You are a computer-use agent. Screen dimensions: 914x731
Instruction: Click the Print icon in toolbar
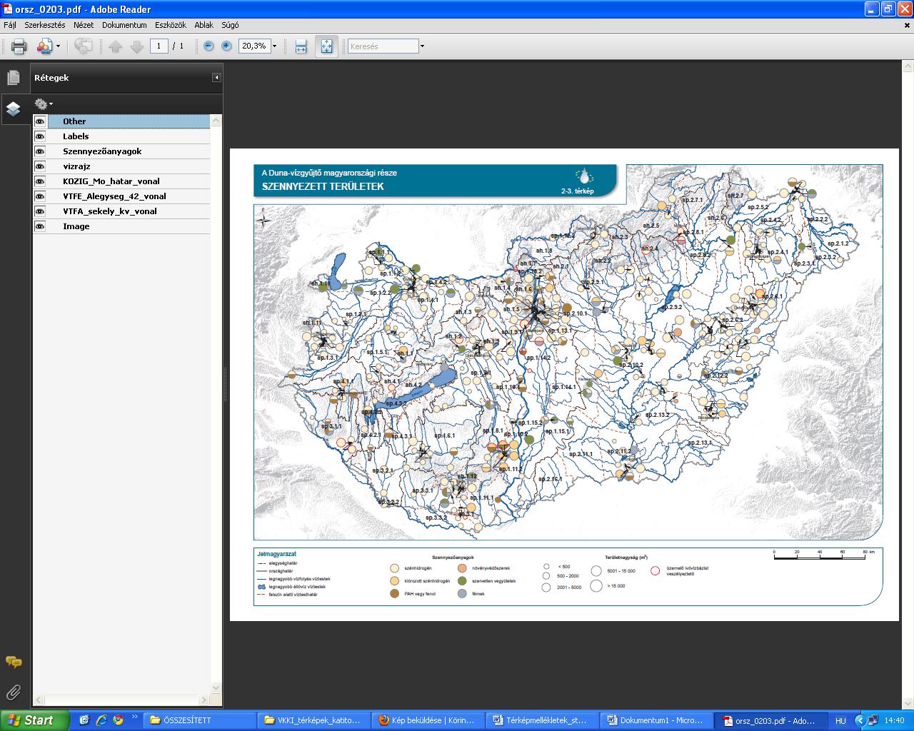click(x=19, y=46)
